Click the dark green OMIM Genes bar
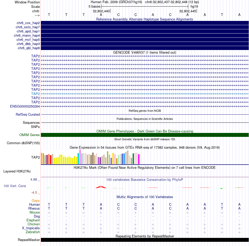The image size is (249, 246). click(x=145, y=135)
